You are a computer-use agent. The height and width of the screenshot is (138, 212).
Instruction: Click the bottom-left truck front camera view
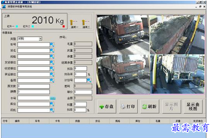(x=123, y=74)
